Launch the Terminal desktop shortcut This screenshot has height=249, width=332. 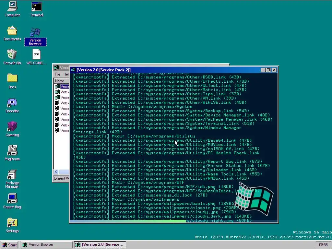(x=36, y=9)
